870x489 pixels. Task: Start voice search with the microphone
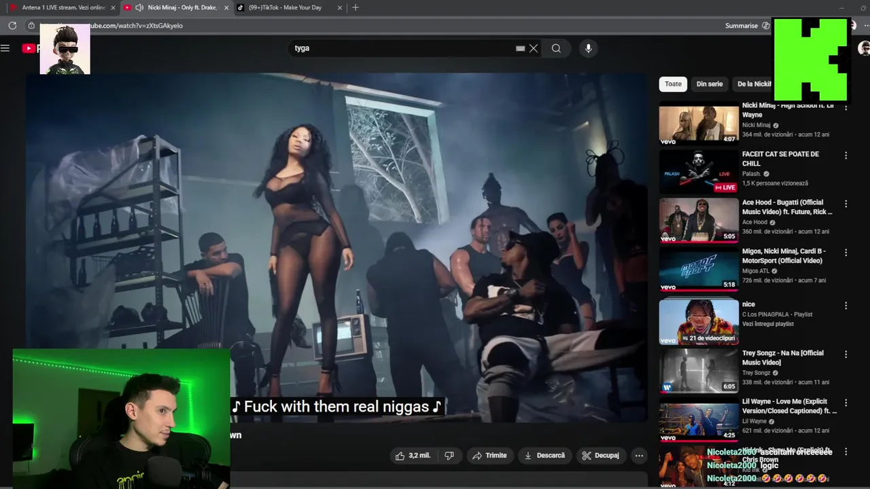coord(589,48)
